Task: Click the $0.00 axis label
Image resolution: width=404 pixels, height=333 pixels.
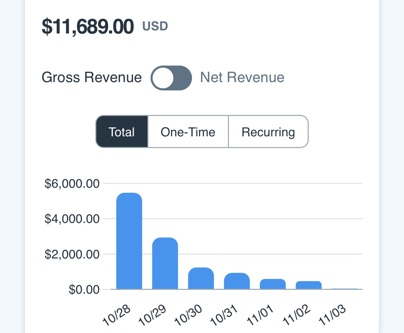Action: click(84, 290)
